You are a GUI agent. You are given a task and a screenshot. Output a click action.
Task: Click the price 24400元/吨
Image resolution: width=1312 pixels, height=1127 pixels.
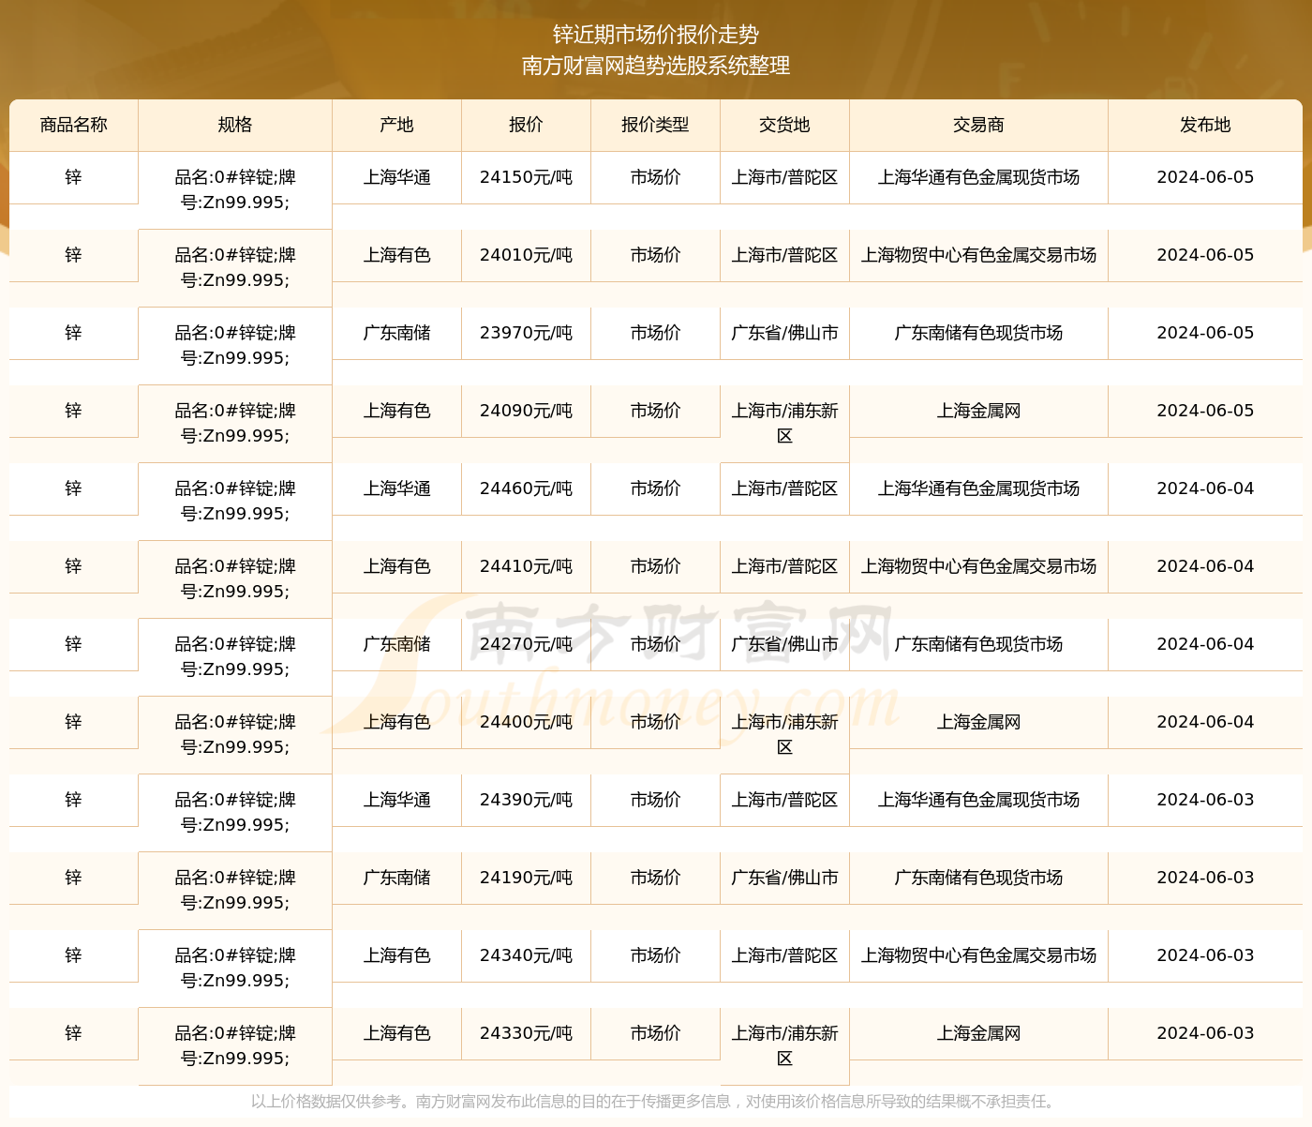[x=526, y=722]
